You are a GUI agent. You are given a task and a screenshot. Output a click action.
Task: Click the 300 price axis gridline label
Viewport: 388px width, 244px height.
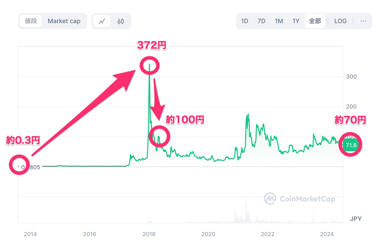(351, 77)
